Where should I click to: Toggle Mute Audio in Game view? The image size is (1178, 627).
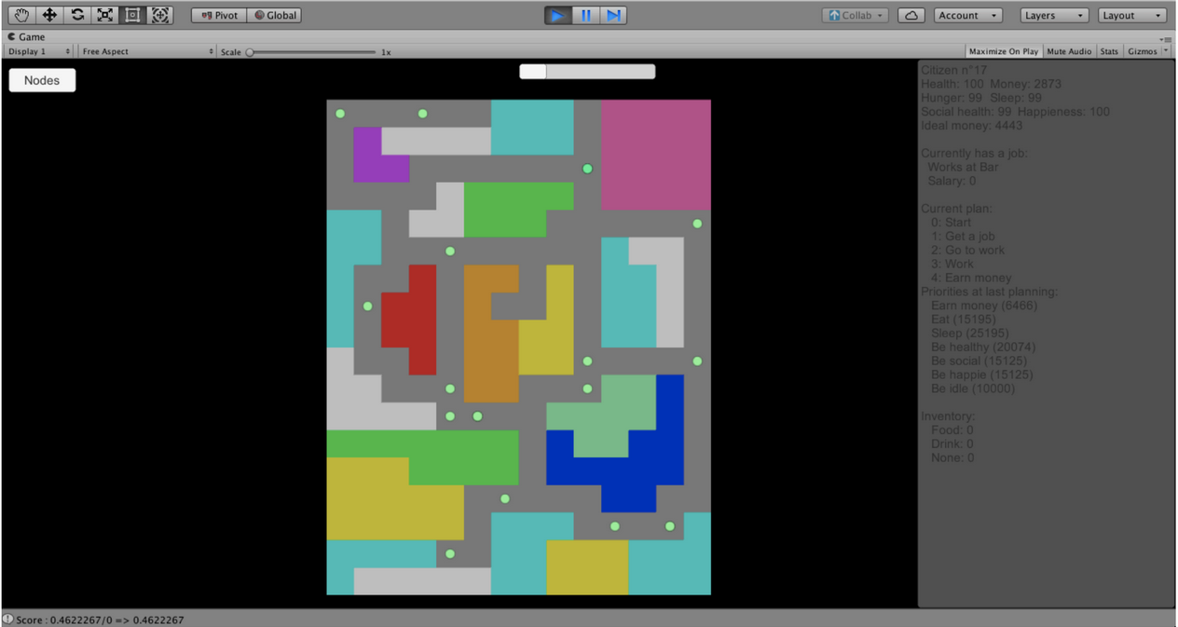click(1069, 51)
